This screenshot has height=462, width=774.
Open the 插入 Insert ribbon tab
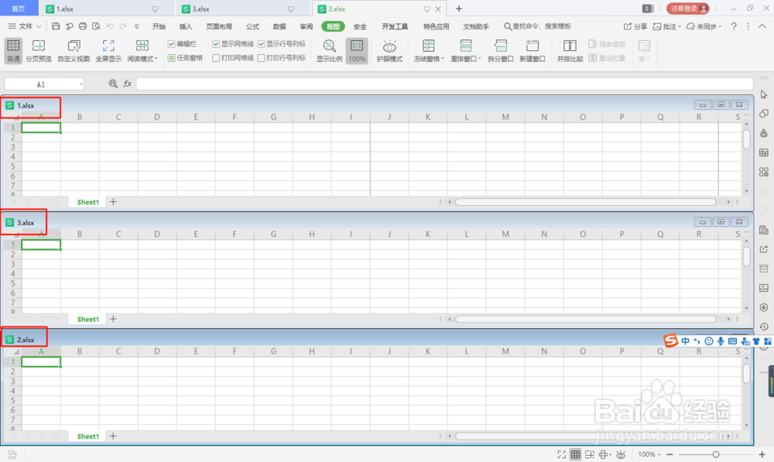pos(186,26)
